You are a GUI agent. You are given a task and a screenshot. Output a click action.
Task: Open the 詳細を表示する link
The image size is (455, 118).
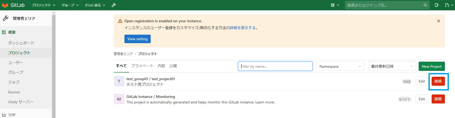tap(243, 28)
